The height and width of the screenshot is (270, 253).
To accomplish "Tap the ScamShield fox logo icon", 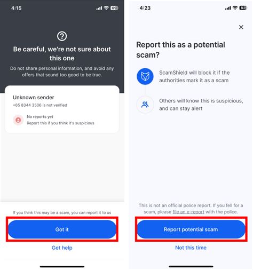I will click(145, 76).
